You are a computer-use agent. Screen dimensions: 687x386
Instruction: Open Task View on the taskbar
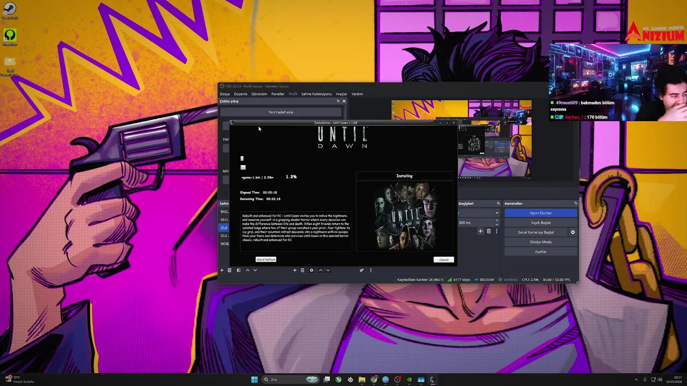326,380
